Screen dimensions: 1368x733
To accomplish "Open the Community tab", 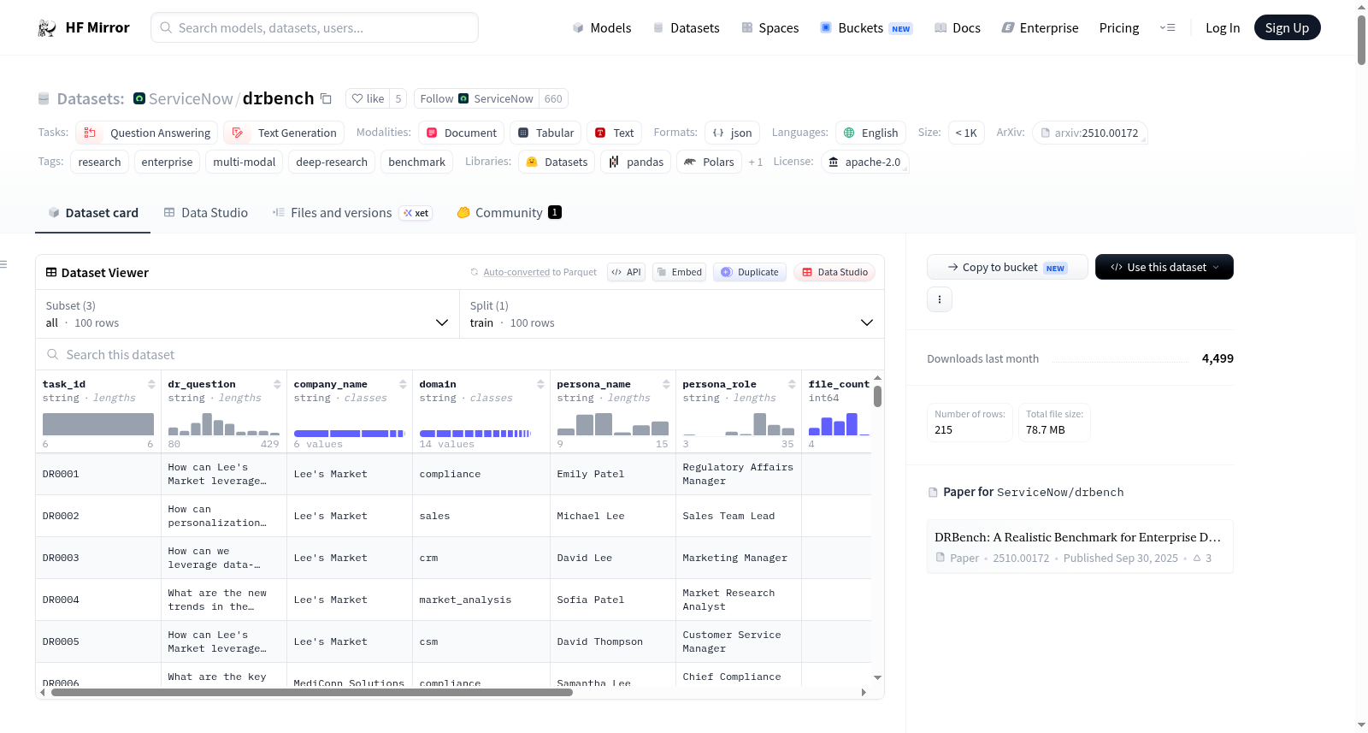I will tap(509, 213).
